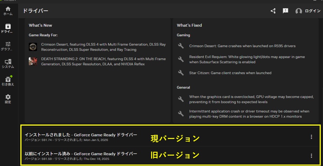Click wrench icon beside Crimson Desert fix

(181, 46)
